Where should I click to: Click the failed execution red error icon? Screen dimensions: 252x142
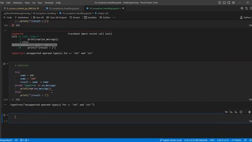click(13, 25)
